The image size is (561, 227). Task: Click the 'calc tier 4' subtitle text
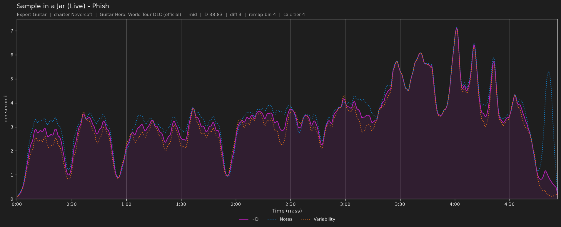coord(294,15)
